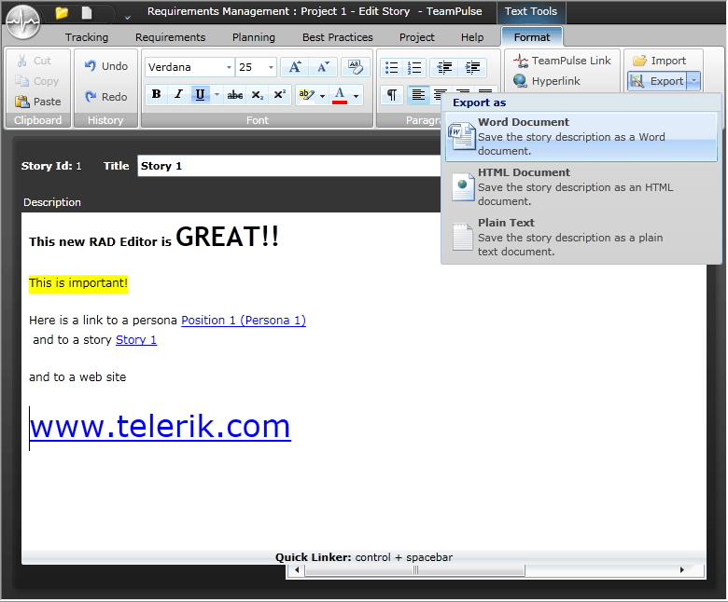Click the Text Tools contextual tab header
The height and width of the screenshot is (602, 728).
531,11
